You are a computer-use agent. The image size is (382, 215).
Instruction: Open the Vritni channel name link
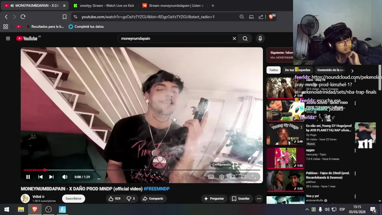pyautogui.click(x=37, y=196)
